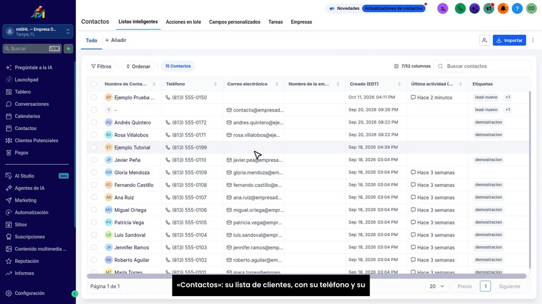Focus the sidebar Buscar search field
Image resolution: width=542 pixels, height=304 pixels.
pyautogui.click(x=33, y=49)
